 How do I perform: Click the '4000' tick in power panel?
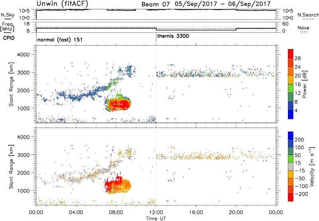pyautogui.click(x=23, y=55)
